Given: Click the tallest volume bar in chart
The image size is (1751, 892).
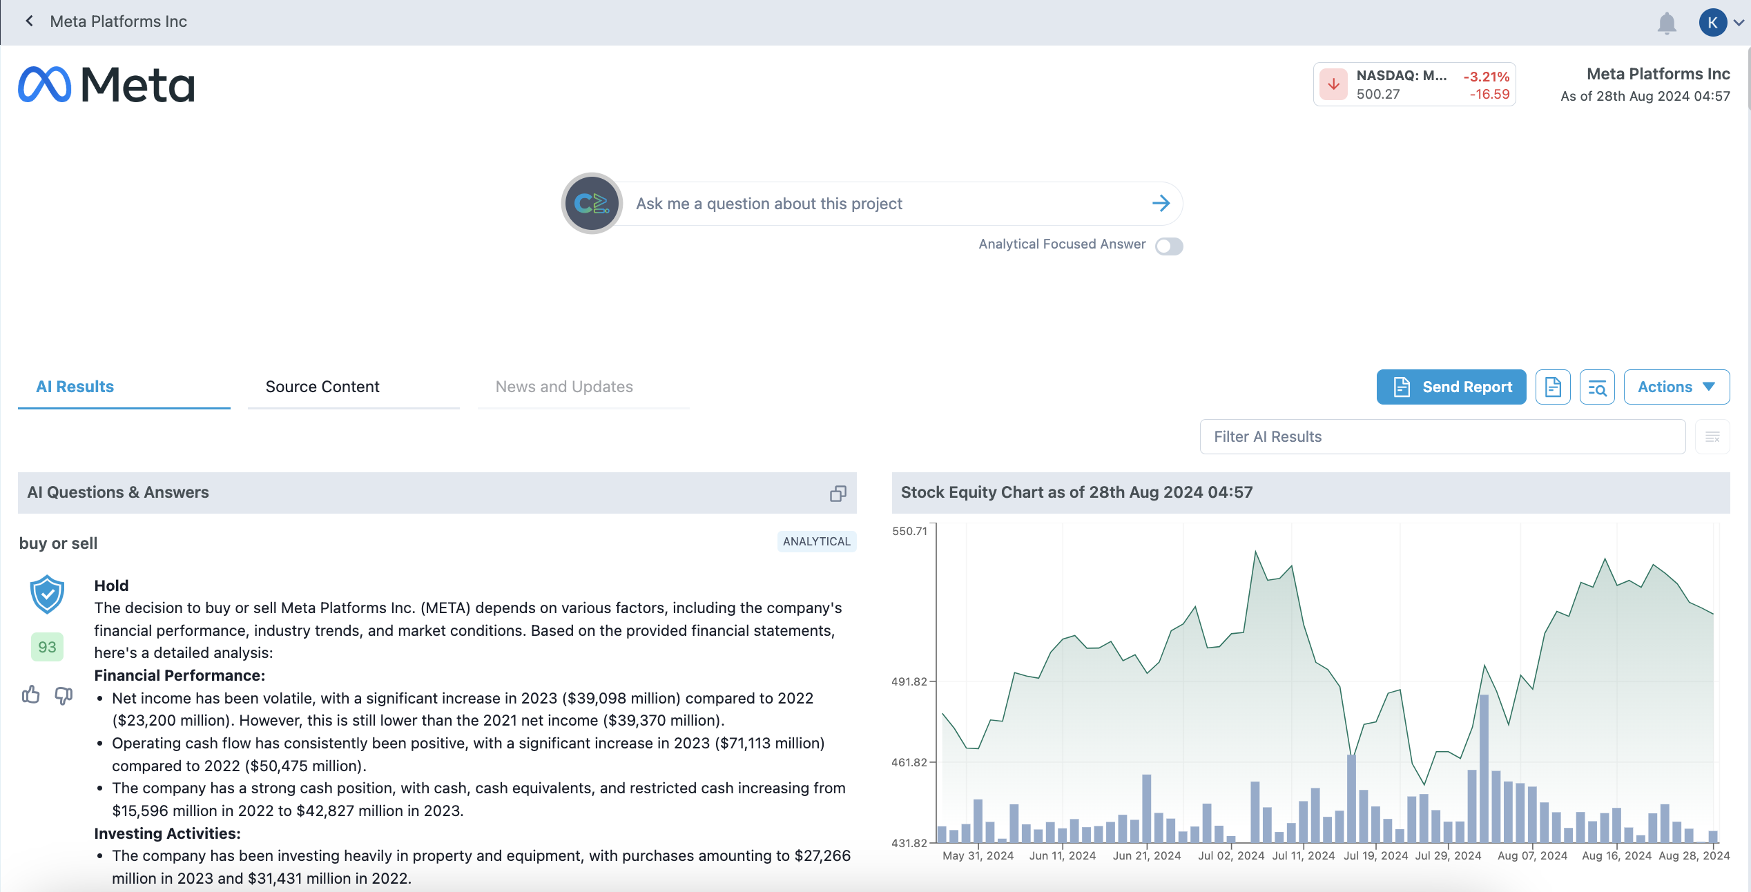Looking at the screenshot, I should coord(1484,768).
